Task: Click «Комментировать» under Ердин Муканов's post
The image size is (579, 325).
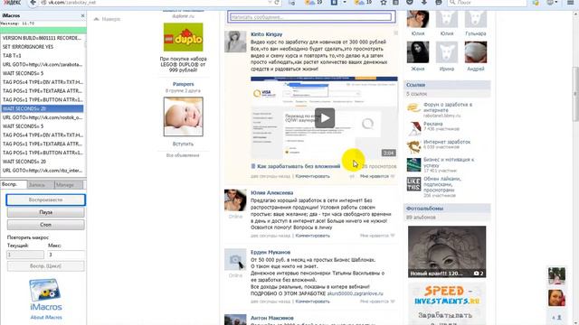Action: click(312, 302)
